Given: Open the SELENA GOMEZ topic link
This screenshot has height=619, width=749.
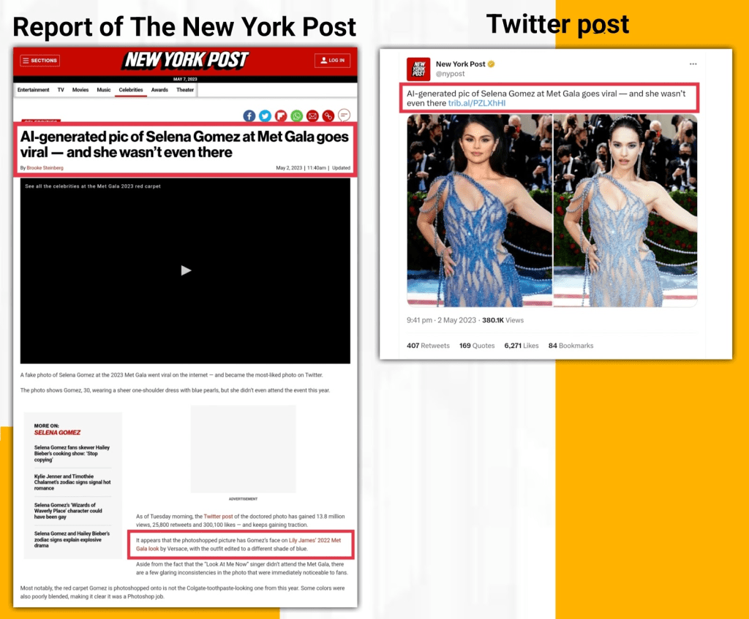Looking at the screenshot, I should [x=57, y=433].
